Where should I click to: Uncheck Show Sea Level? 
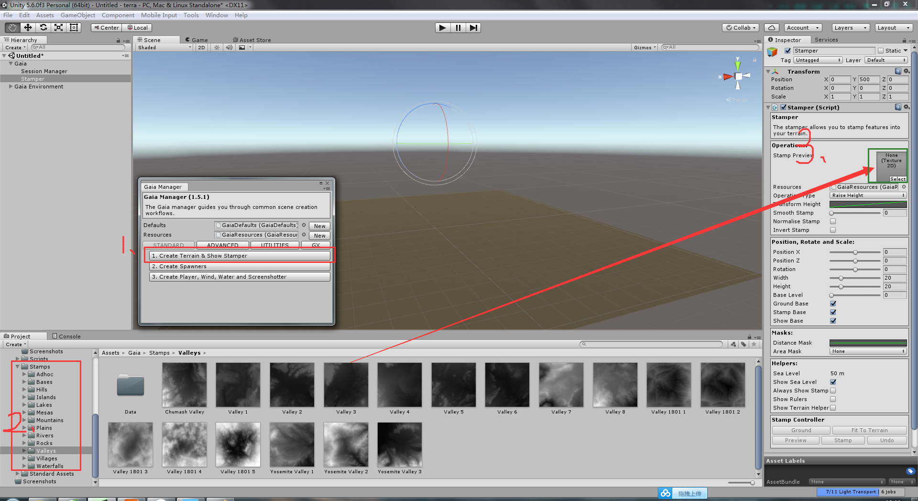[x=833, y=381]
